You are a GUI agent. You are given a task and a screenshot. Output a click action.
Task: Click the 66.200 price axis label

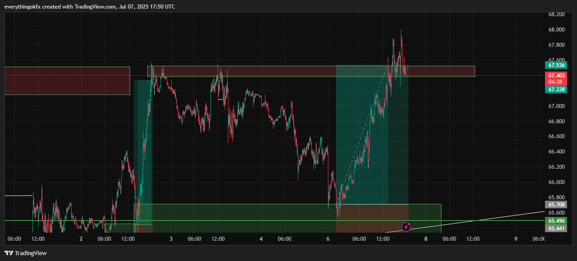[x=556, y=167]
